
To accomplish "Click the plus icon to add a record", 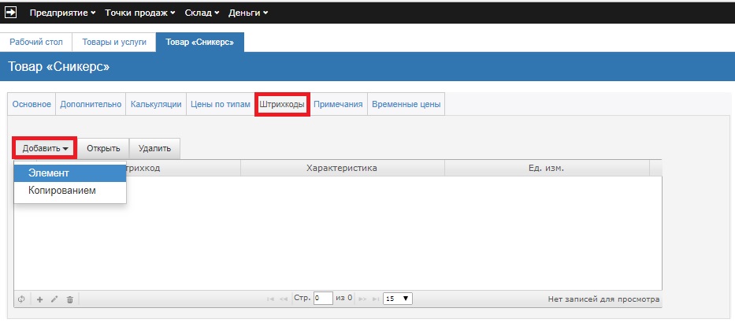I will point(40,299).
